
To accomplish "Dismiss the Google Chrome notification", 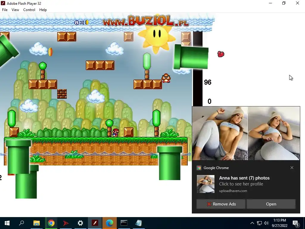I will 292,168.
